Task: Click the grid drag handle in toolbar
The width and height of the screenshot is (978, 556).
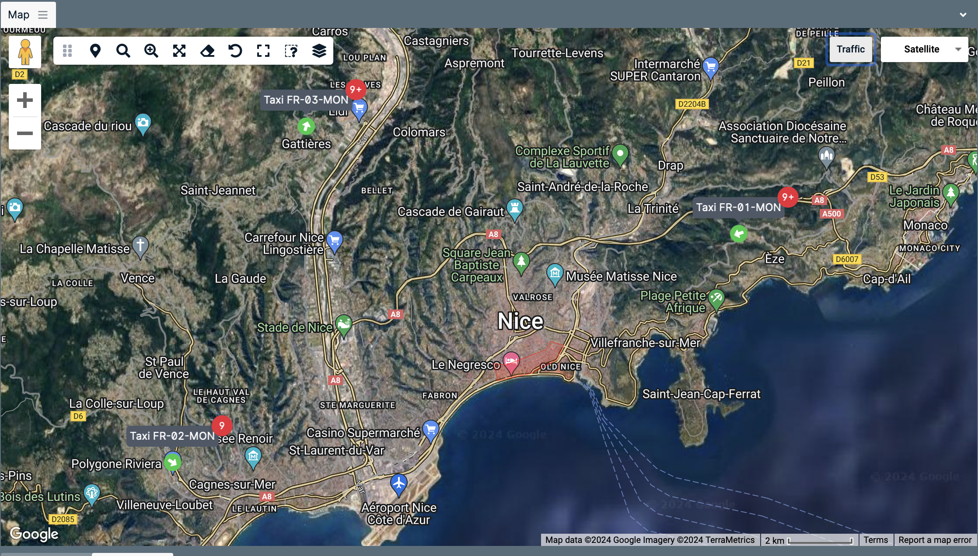Action: tap(67, 51)
